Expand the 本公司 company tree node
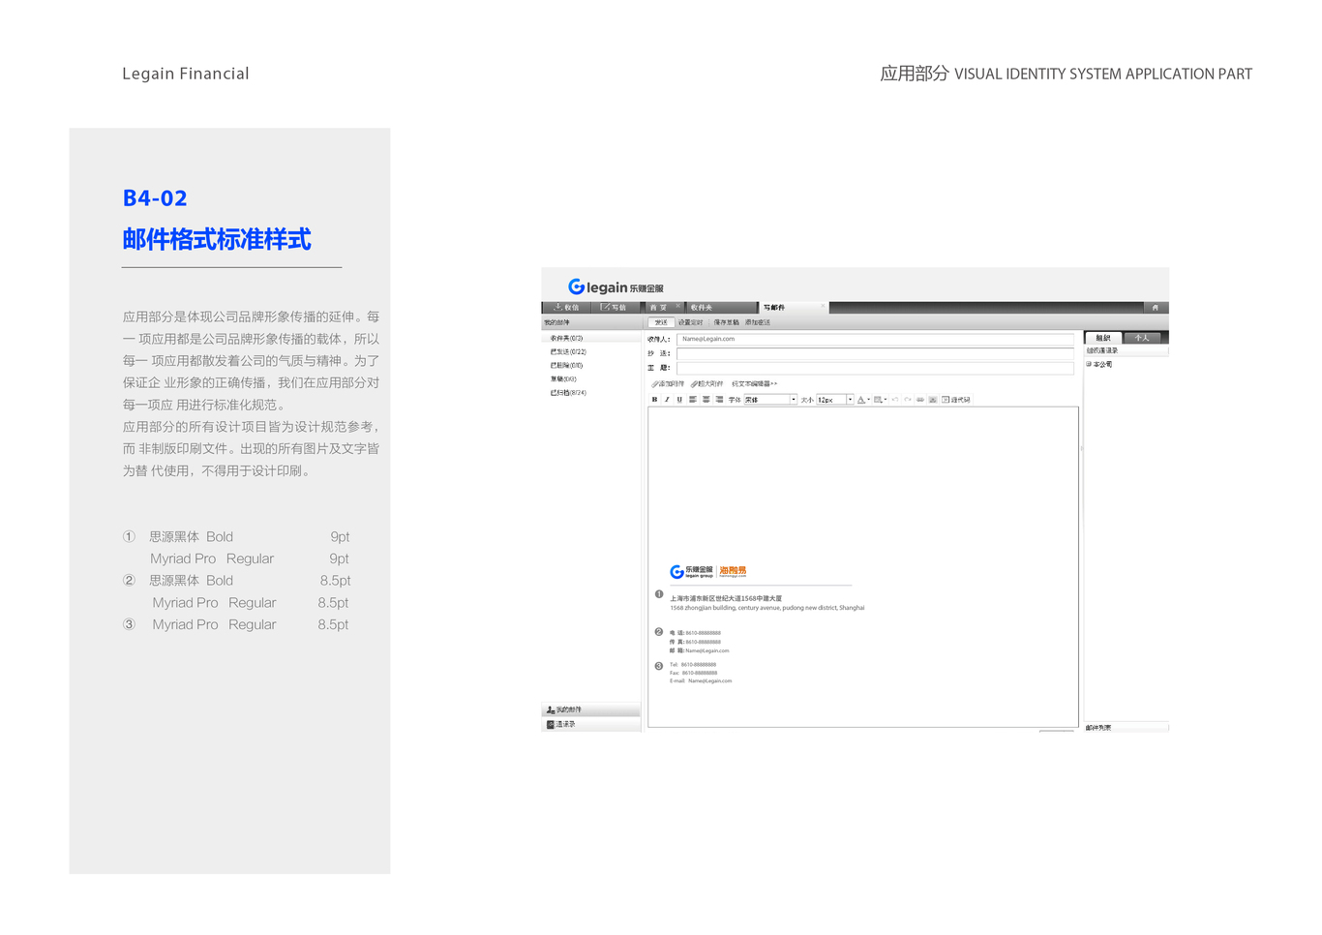Image resolution: width=1322 pixels, height=935 pixels. point(1089,365)
